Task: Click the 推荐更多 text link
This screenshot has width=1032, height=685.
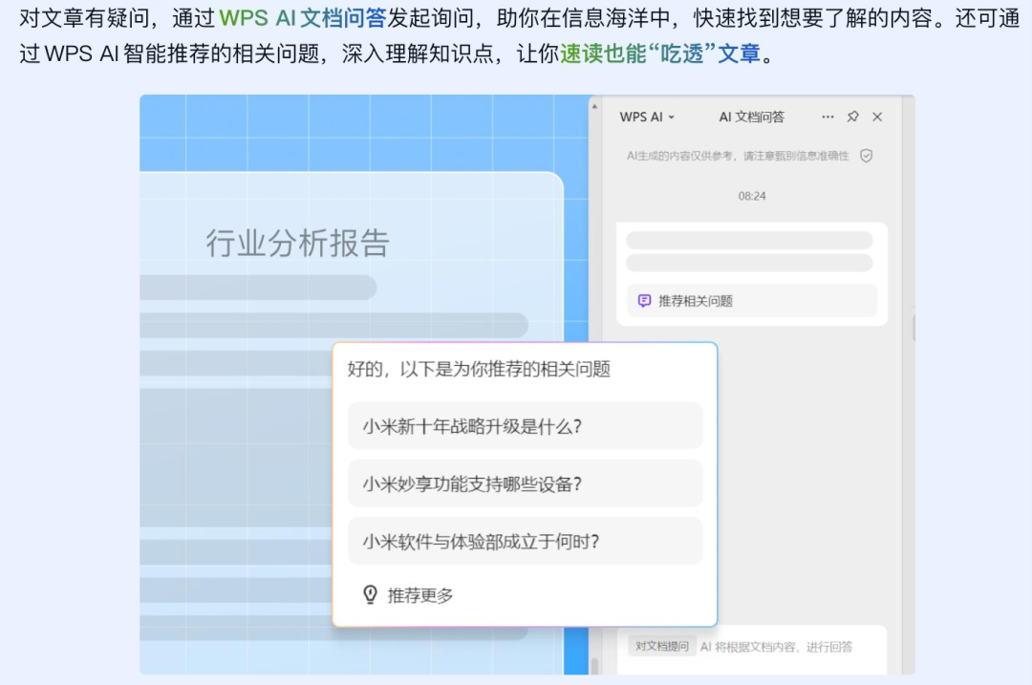Action: pyautogui.click(x=420, y=596)
